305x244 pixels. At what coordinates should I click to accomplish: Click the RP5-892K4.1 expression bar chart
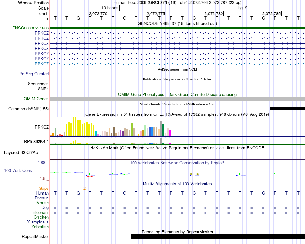tap(110, 141)
